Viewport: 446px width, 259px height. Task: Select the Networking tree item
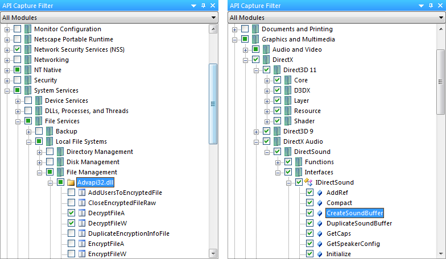tap(51, 60)
